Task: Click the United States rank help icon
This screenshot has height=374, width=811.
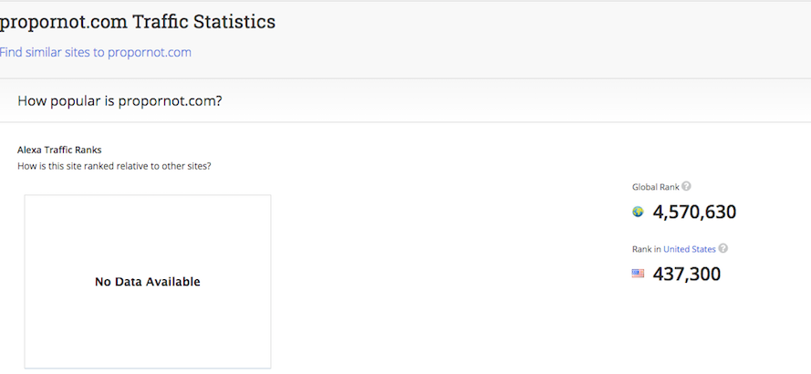Action: (x=723, y=248)
